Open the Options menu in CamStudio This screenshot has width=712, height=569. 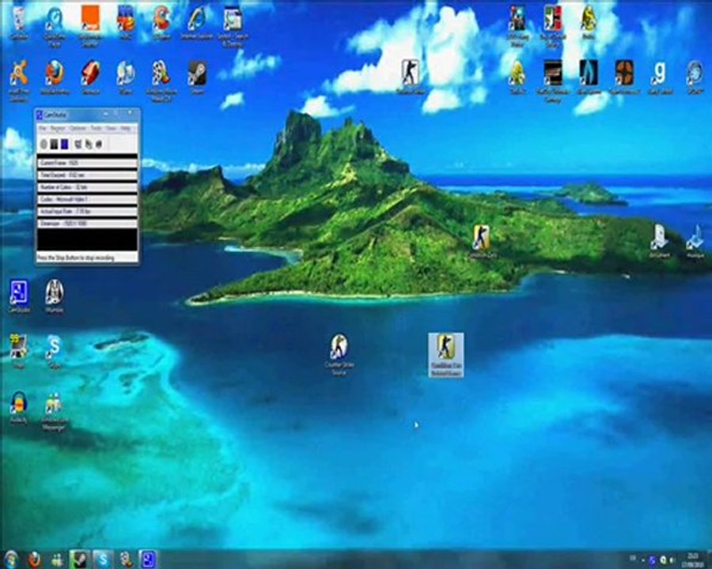[x=78, y=128]
